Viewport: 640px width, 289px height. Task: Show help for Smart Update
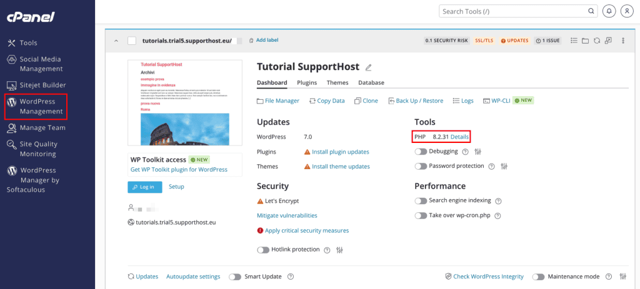click(x=291, y=277)
